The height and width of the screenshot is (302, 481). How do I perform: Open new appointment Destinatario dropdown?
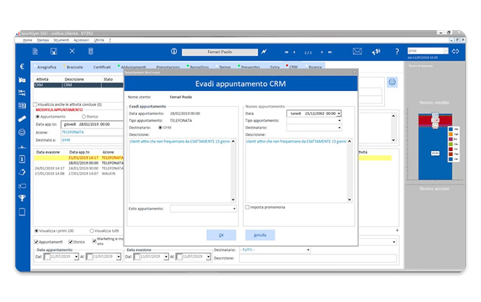(339, 128)
